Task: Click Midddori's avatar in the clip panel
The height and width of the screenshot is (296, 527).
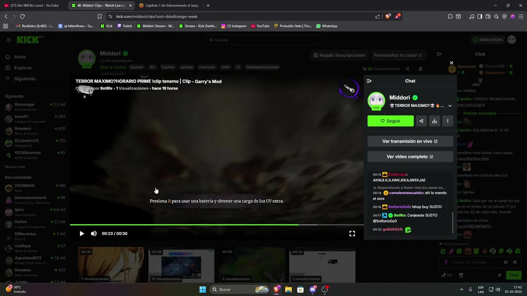Action: coord(376,101)
